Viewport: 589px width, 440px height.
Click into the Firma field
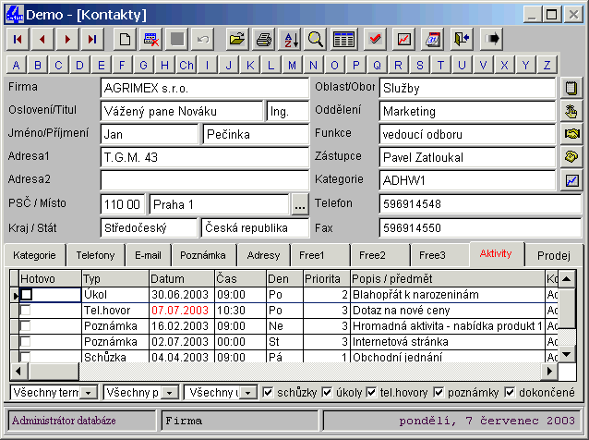(204, 88)
